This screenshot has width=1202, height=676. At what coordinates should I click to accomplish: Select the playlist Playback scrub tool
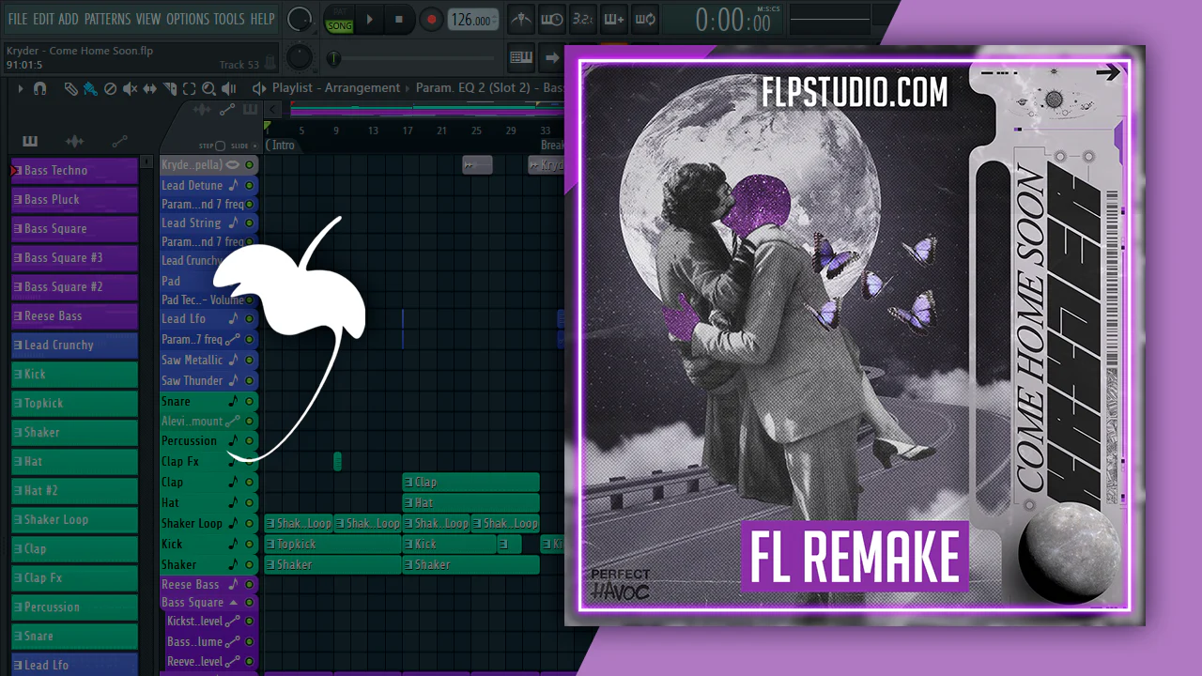(x=229, y=88)
